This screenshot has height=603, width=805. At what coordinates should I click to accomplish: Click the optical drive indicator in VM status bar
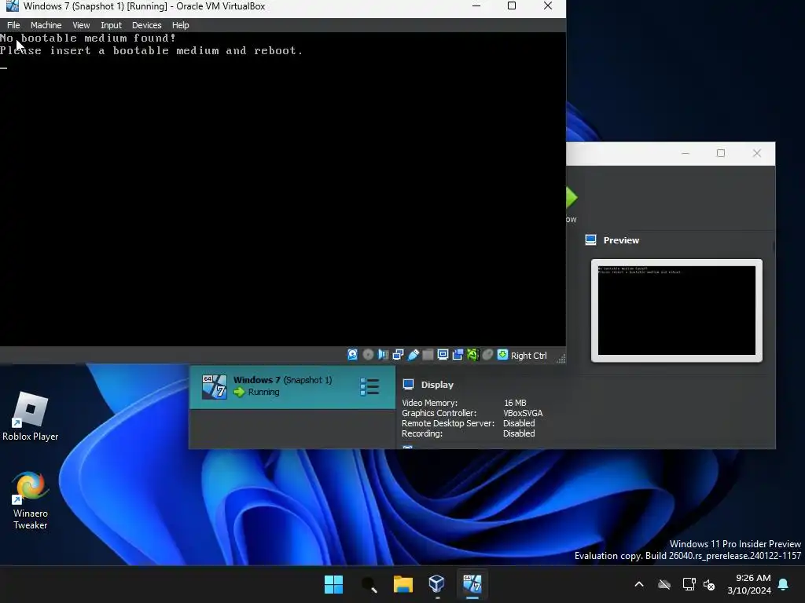click(368, 355)
